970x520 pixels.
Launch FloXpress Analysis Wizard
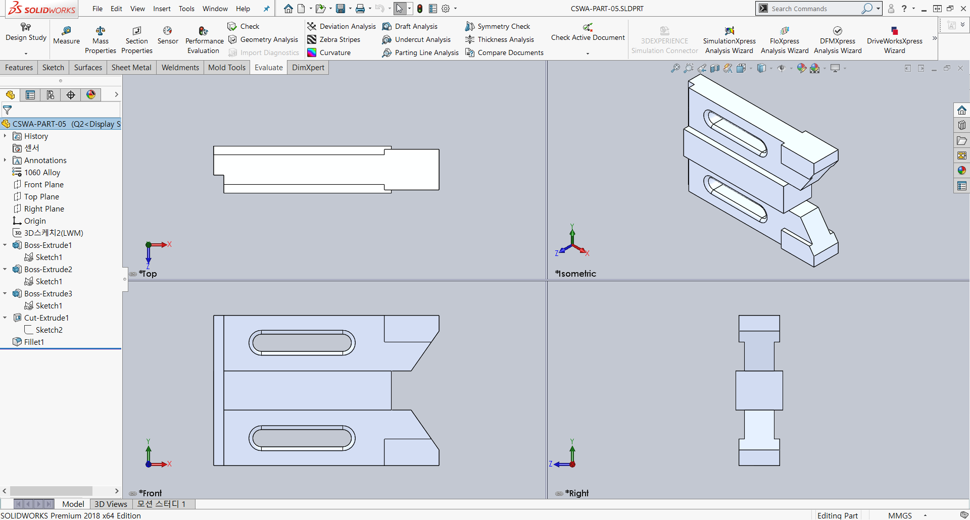coord(785,39)
